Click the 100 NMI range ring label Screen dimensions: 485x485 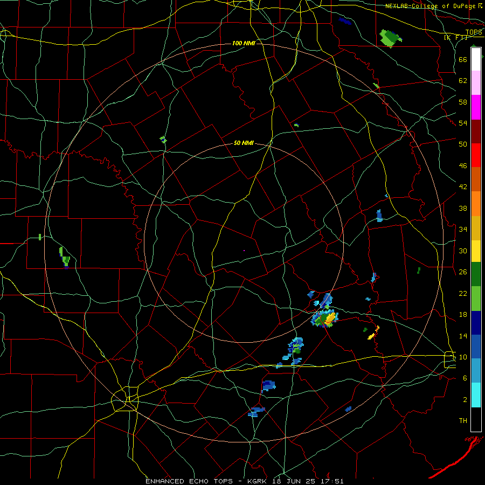click(244, 43)
